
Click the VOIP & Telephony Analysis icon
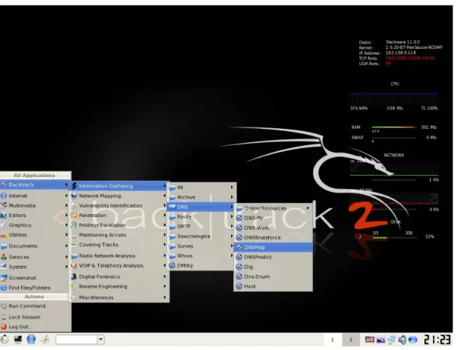coord(74,266)
